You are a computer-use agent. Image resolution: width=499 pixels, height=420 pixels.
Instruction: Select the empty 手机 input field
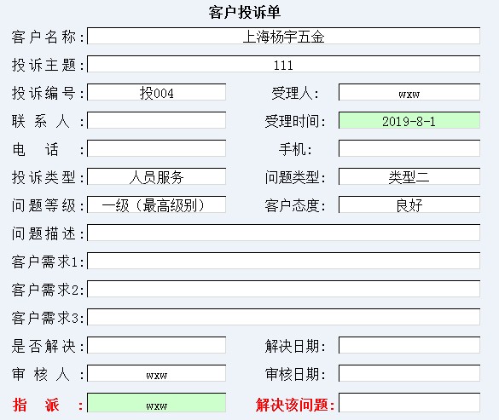point(409,148)
